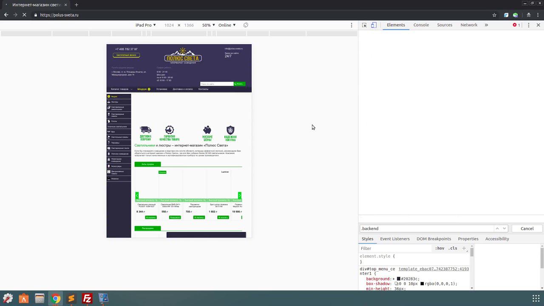Show more DevTools panels chevron
Screen dimensions: 544x306
point(486,25)
